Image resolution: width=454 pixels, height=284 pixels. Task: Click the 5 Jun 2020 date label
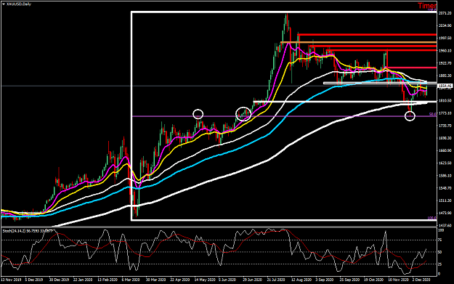(227, 280)
